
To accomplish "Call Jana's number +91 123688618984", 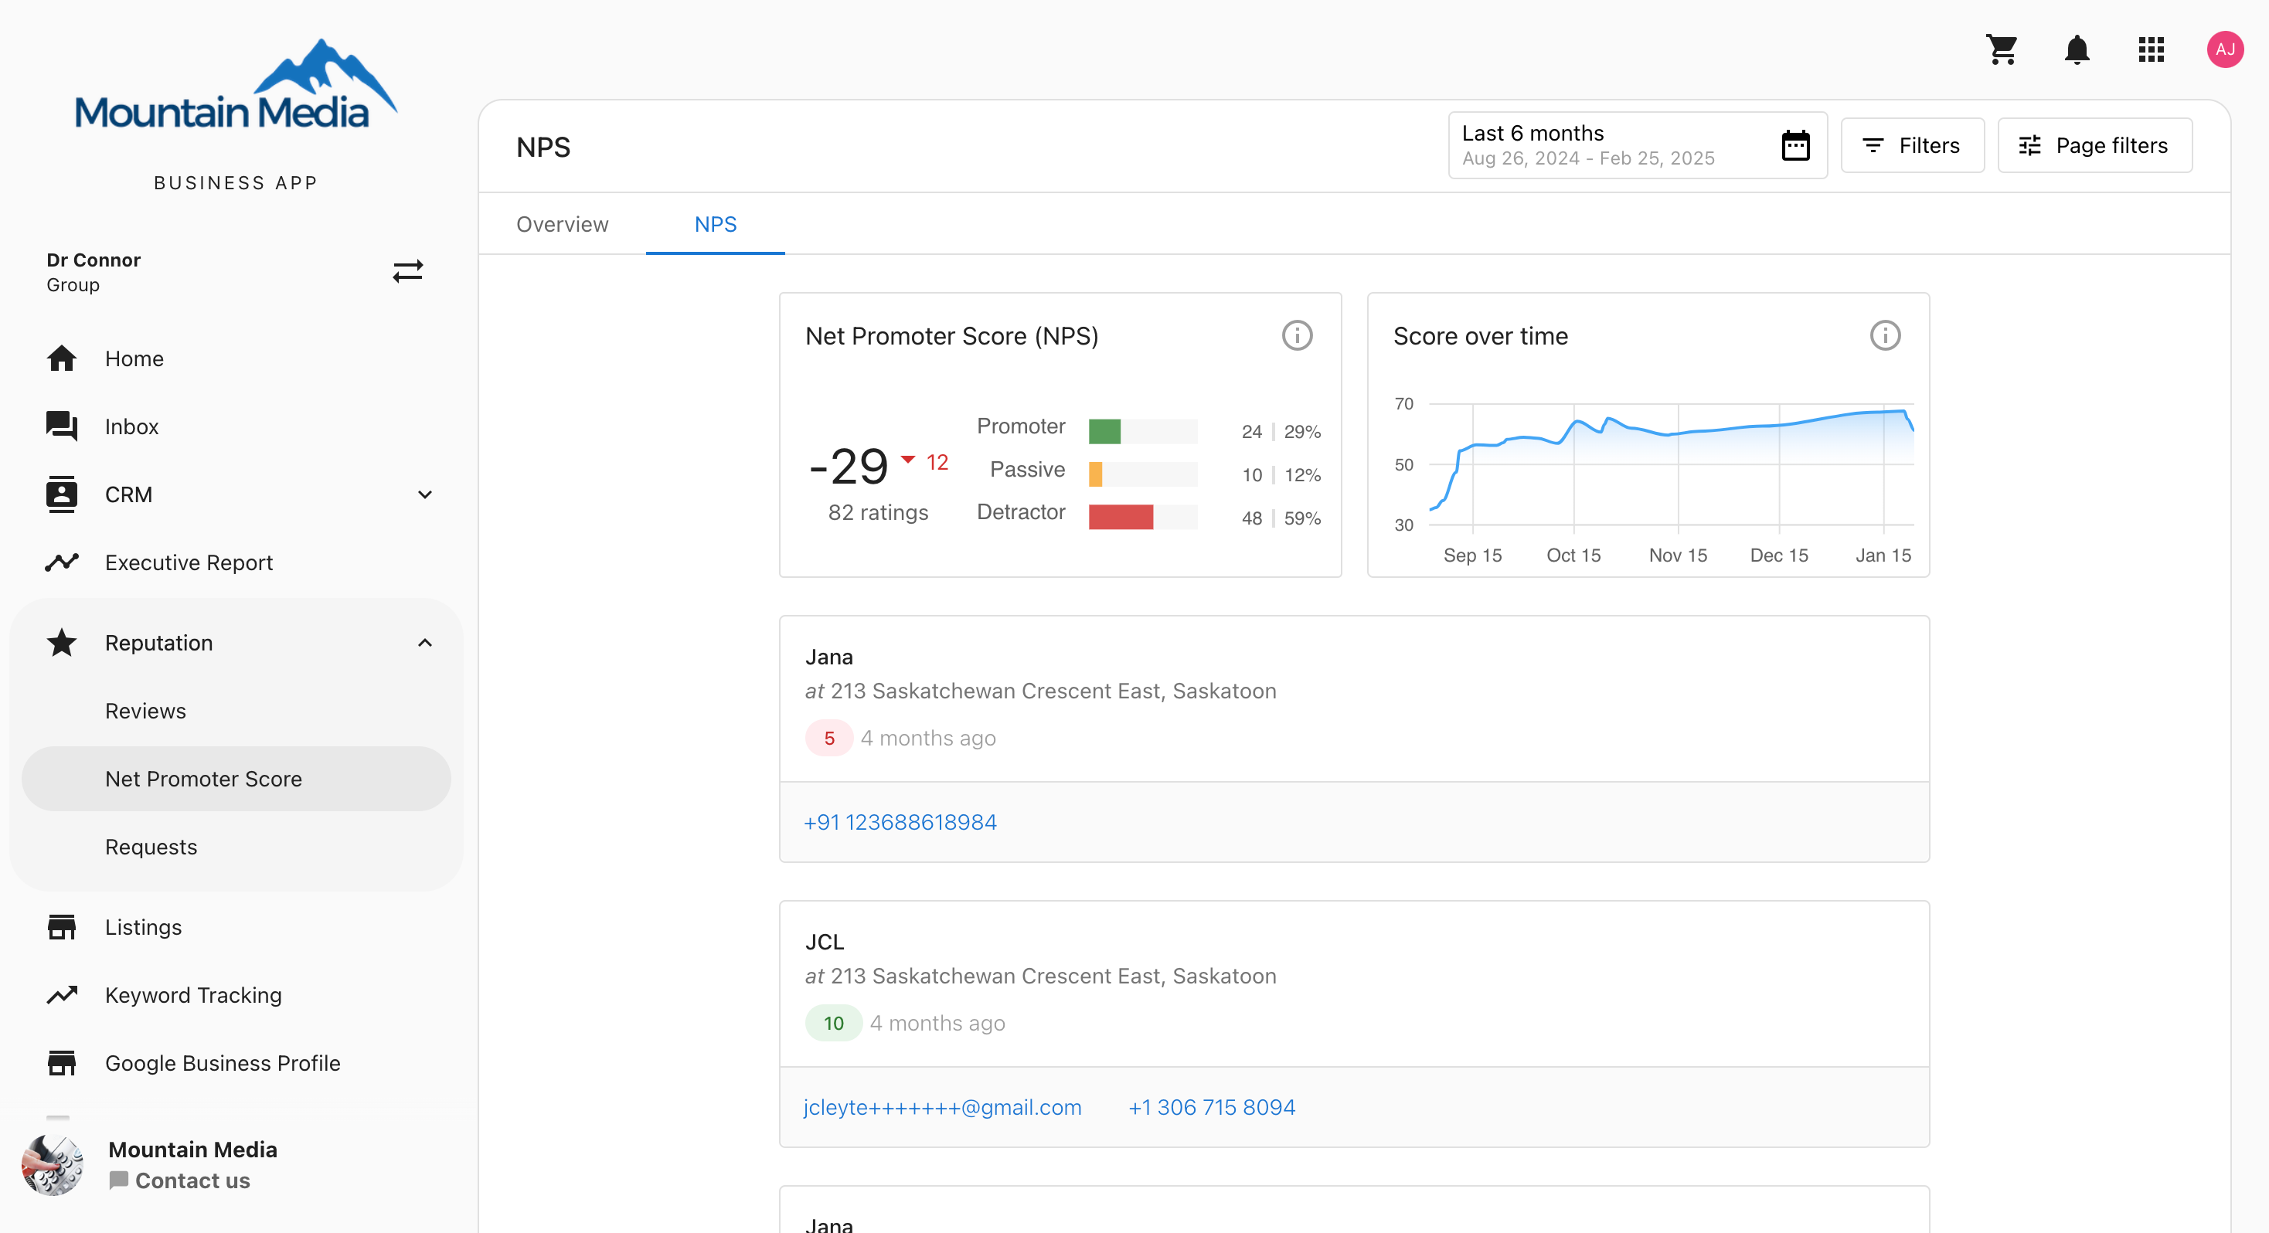I will (x=900, y=822).
